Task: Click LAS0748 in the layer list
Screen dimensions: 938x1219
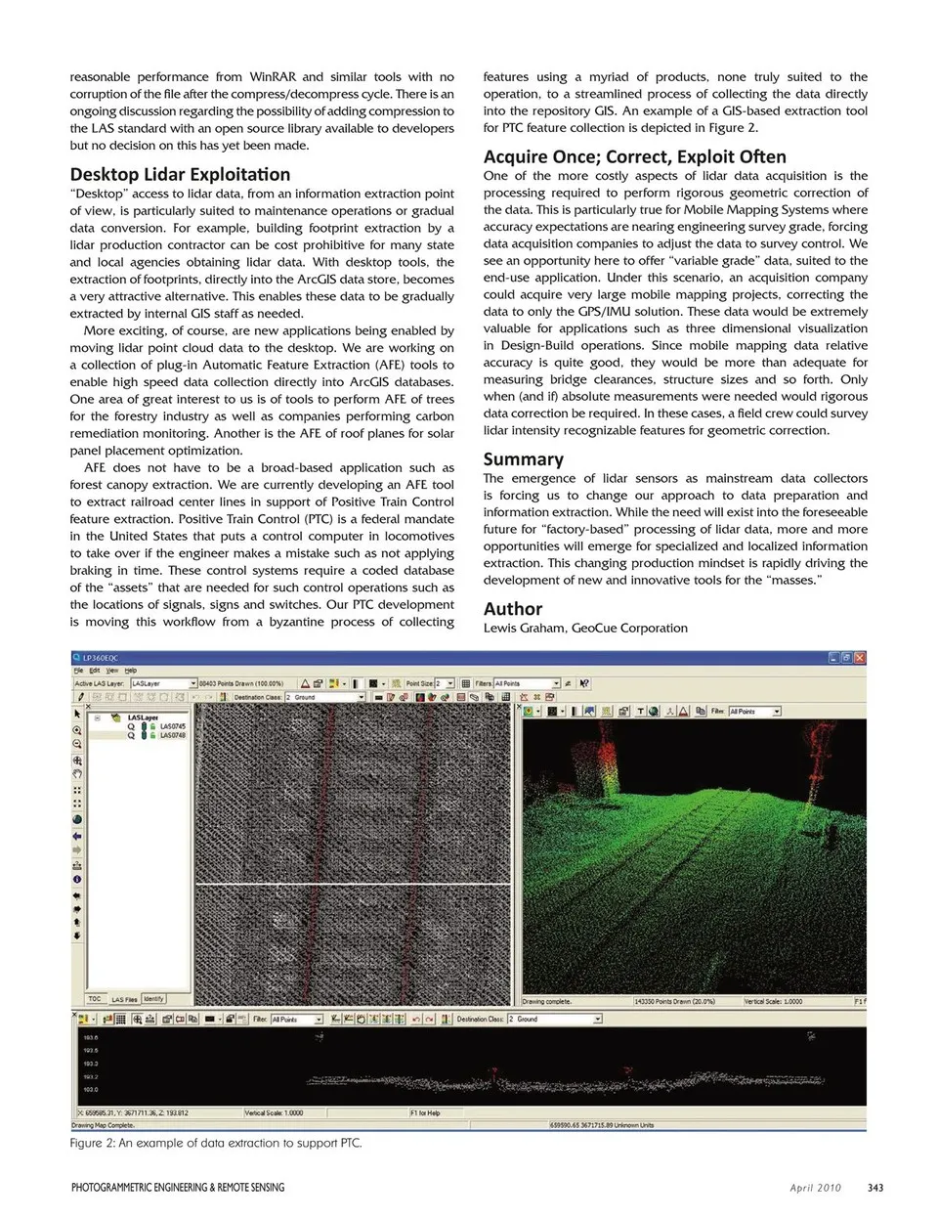Action: [x=173, y=735]
